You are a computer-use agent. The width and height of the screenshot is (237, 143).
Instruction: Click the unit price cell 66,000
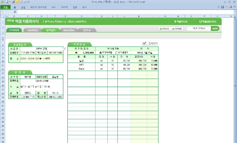[x=124, y=69]
